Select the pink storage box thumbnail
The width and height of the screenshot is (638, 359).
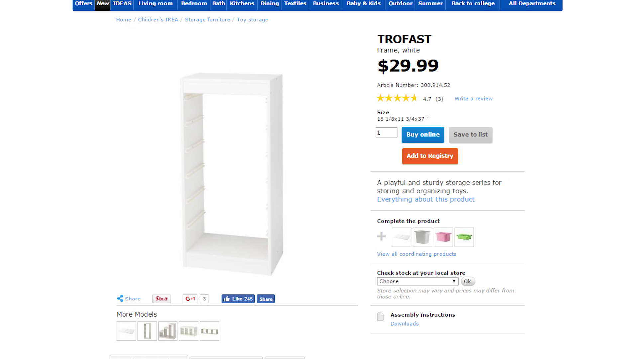[x=443, y=237]
